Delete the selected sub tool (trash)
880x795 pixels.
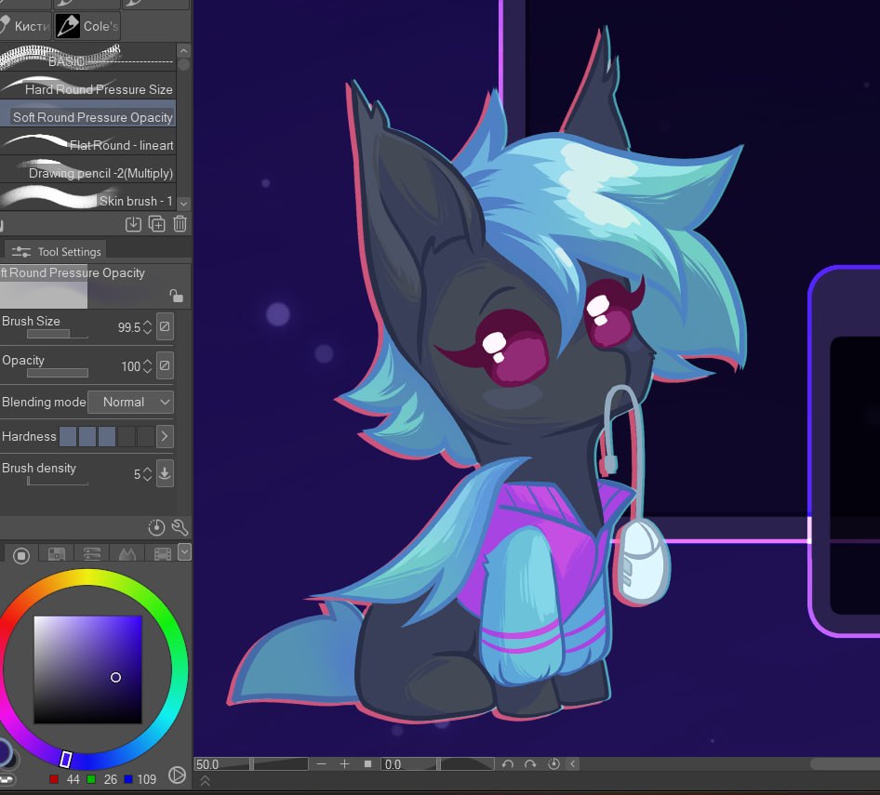(x=180, y=224)
